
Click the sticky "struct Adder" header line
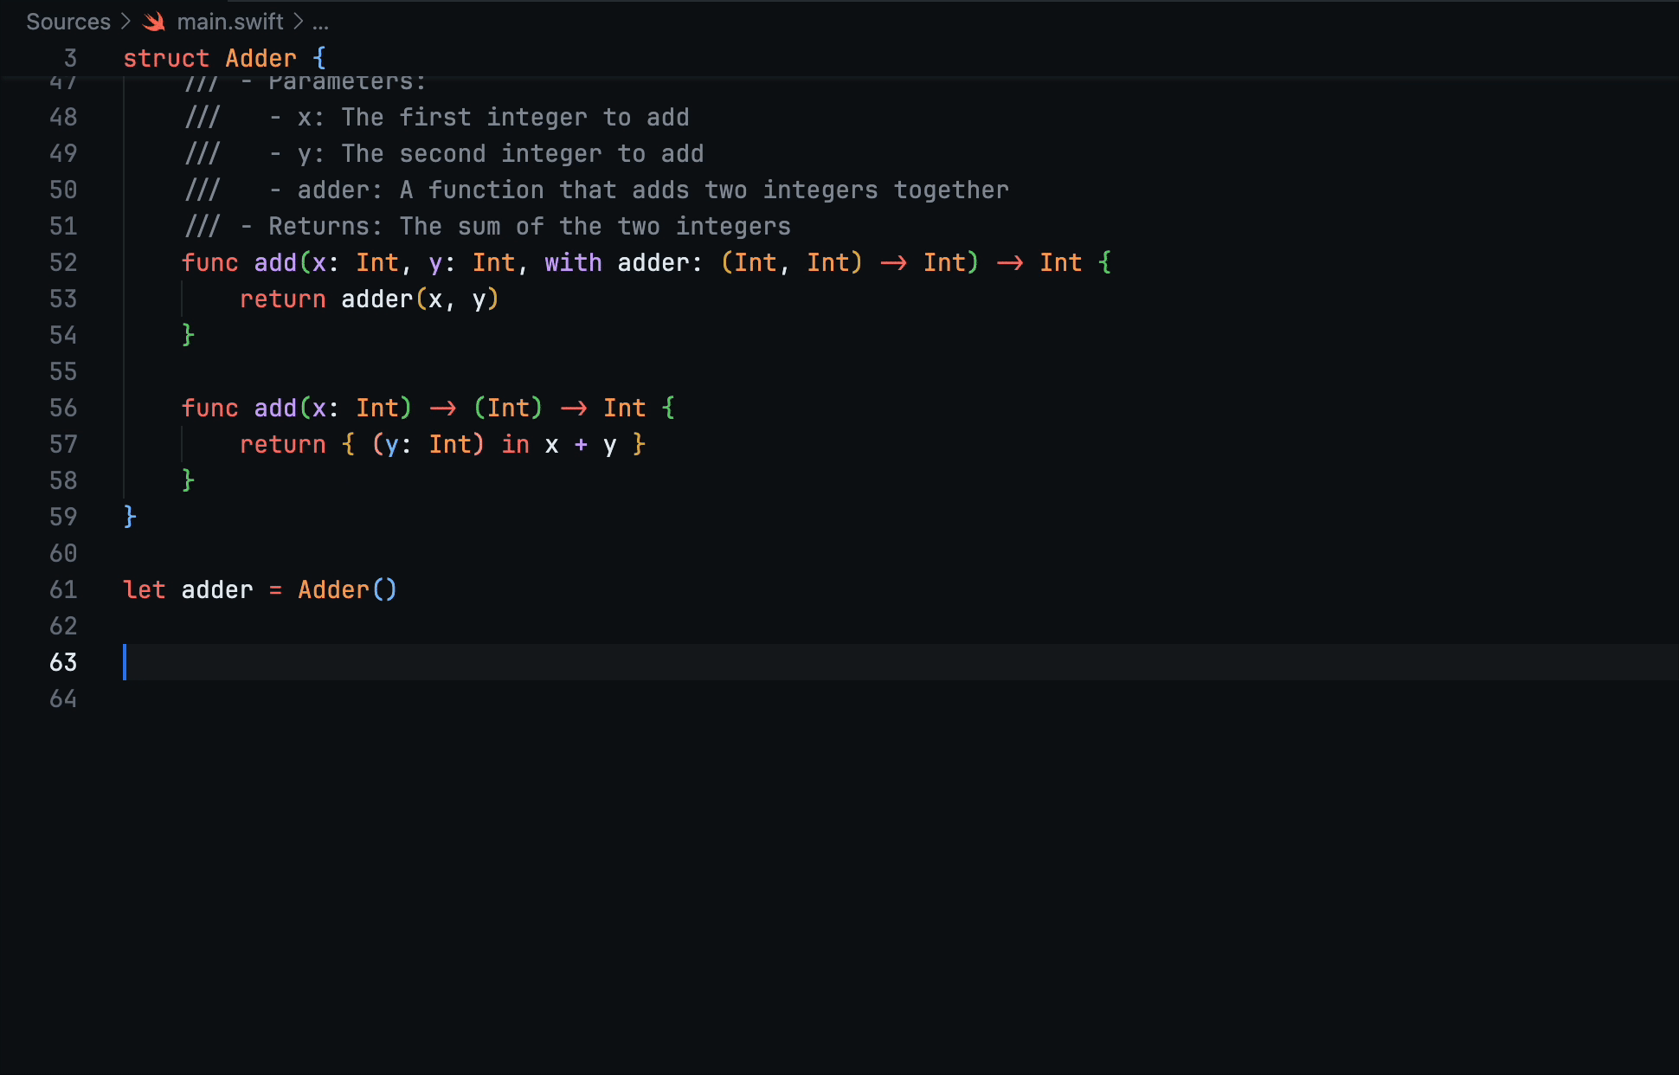point(222,57)
